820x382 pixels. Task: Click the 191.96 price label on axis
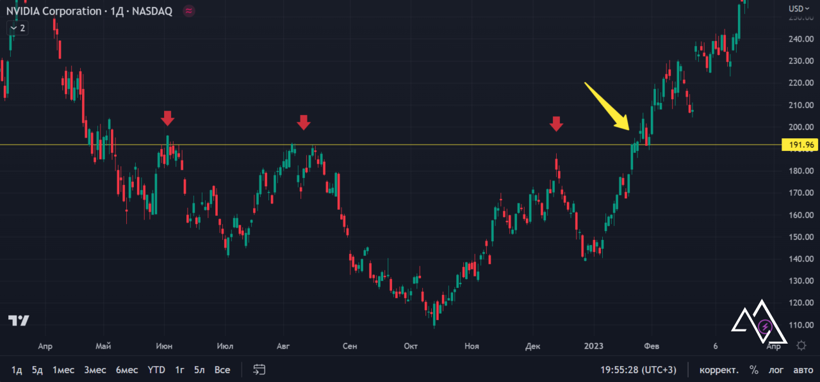801,145
